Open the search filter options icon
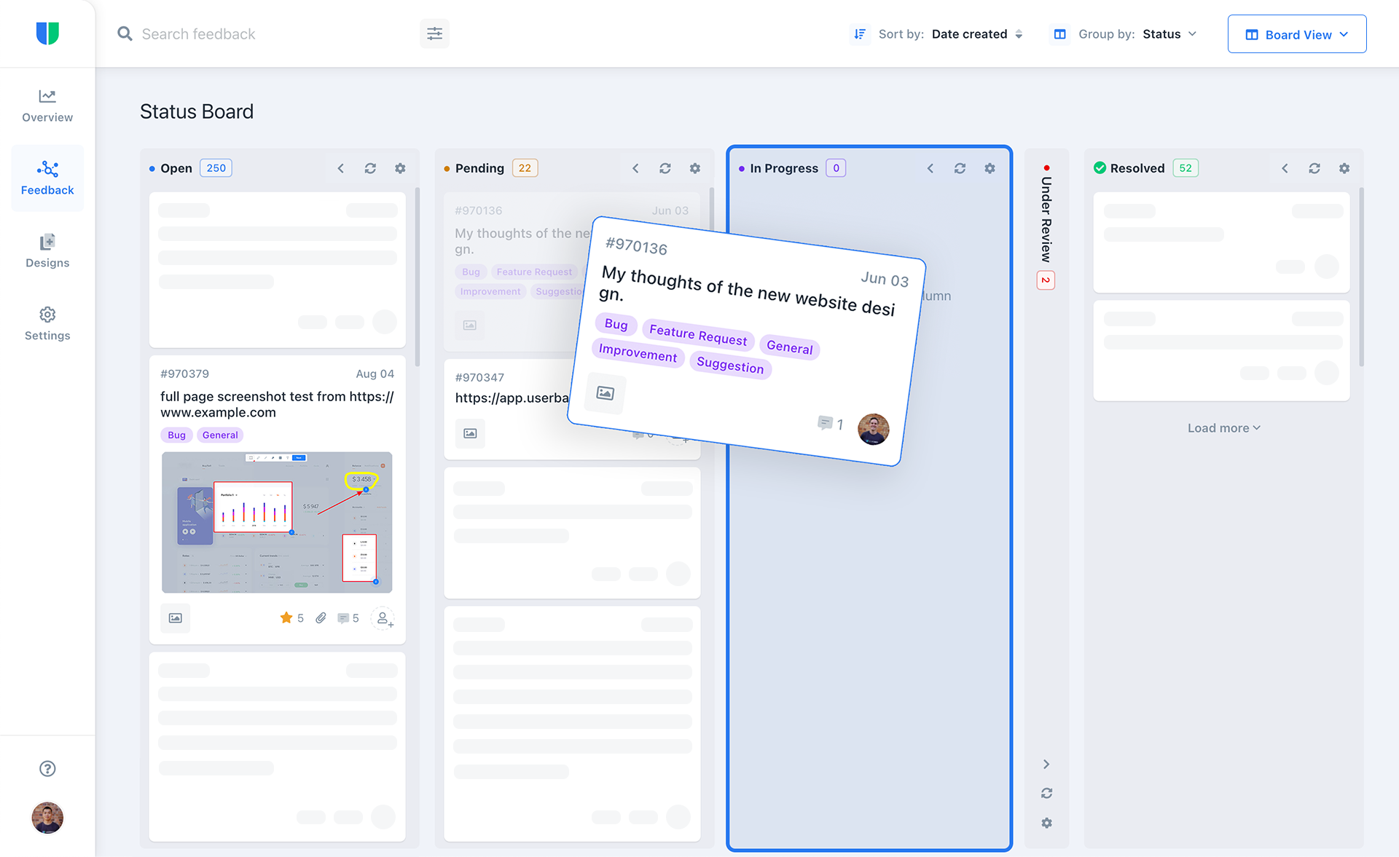Image resolution: width=1399 pixels, height=857 pixels. pos(434,34)
